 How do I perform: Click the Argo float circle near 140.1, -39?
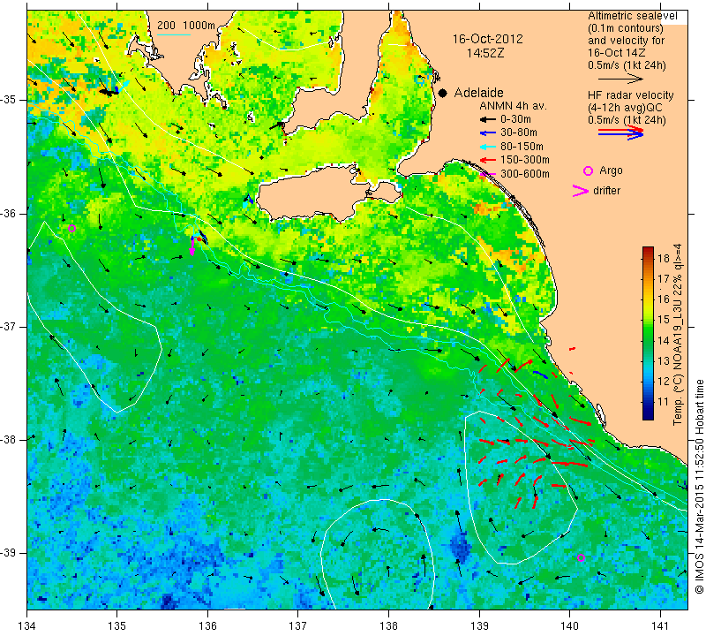pyautogui.click(x=581, y=557)
